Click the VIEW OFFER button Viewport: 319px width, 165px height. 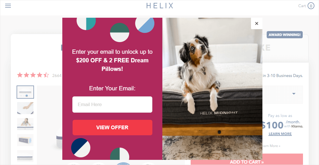(112, 128)
